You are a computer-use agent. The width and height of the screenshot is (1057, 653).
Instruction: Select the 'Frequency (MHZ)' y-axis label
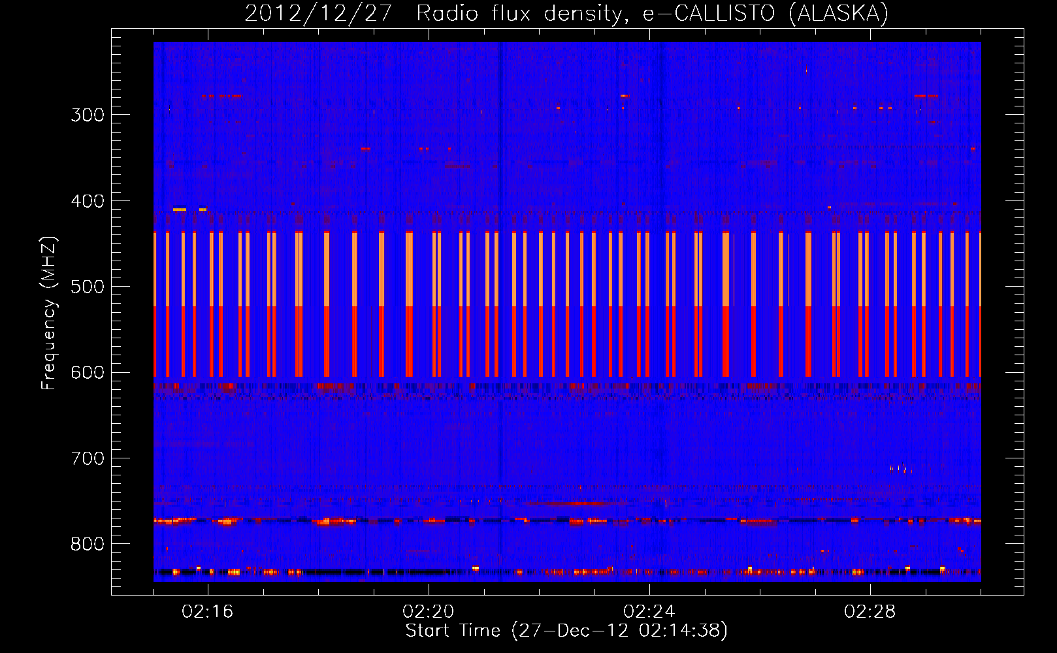(49, 313)
